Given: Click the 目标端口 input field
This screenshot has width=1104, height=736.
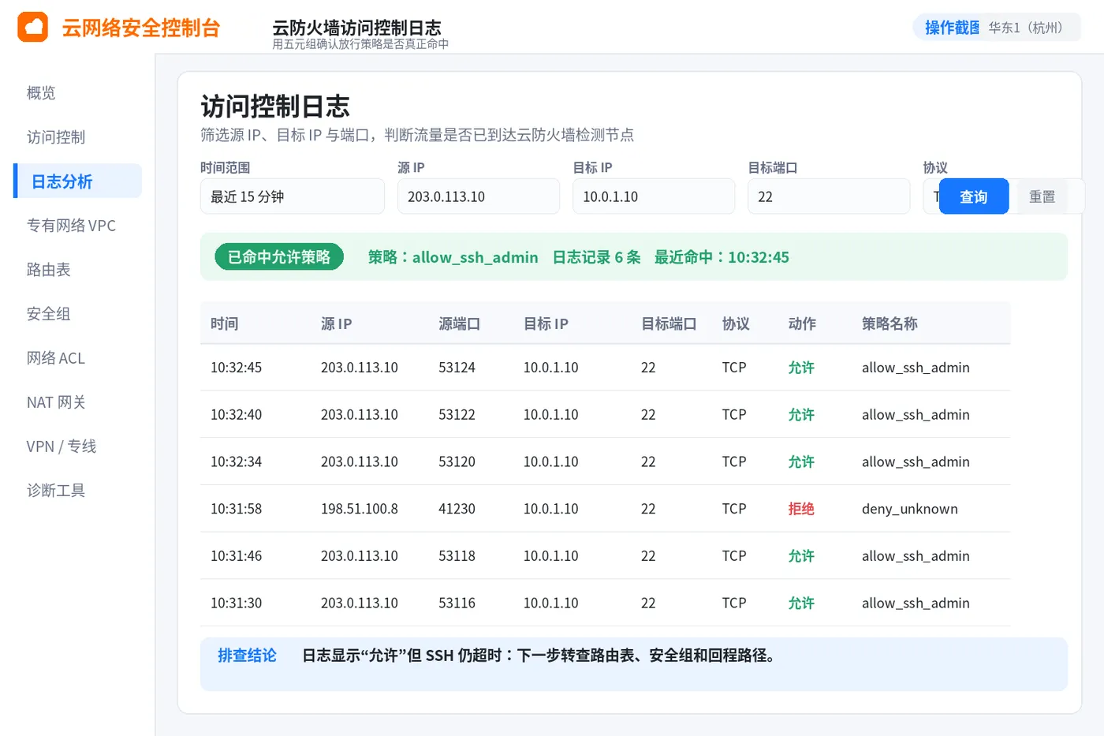Looking at the screenshot, I should 829,196.
